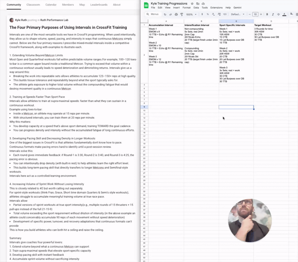Toggle Italic formatting
This screenshot has width=298, height=262.
[x=273, y=14]
